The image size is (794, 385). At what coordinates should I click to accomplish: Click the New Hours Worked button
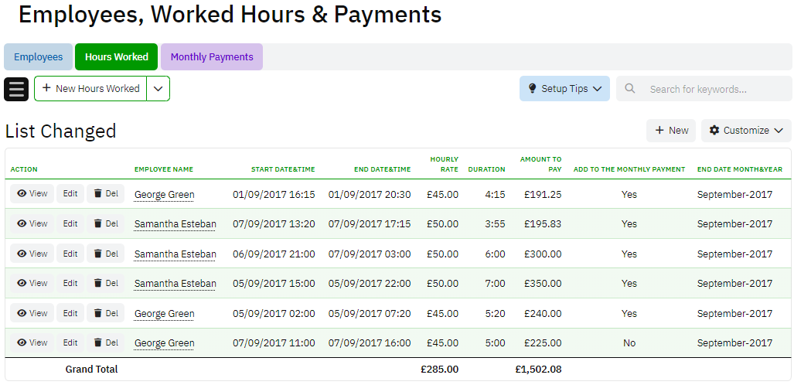(91, 89)
